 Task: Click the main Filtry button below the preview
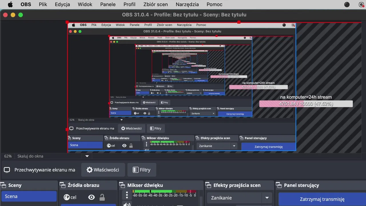[x=142, y=170]
